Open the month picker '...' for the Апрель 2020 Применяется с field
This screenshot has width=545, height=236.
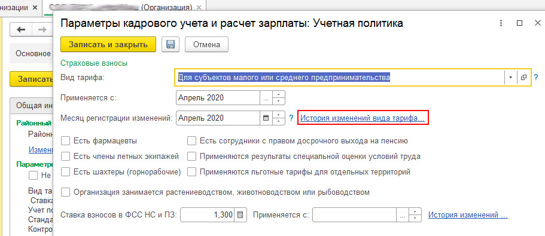[x=266, y=98]
